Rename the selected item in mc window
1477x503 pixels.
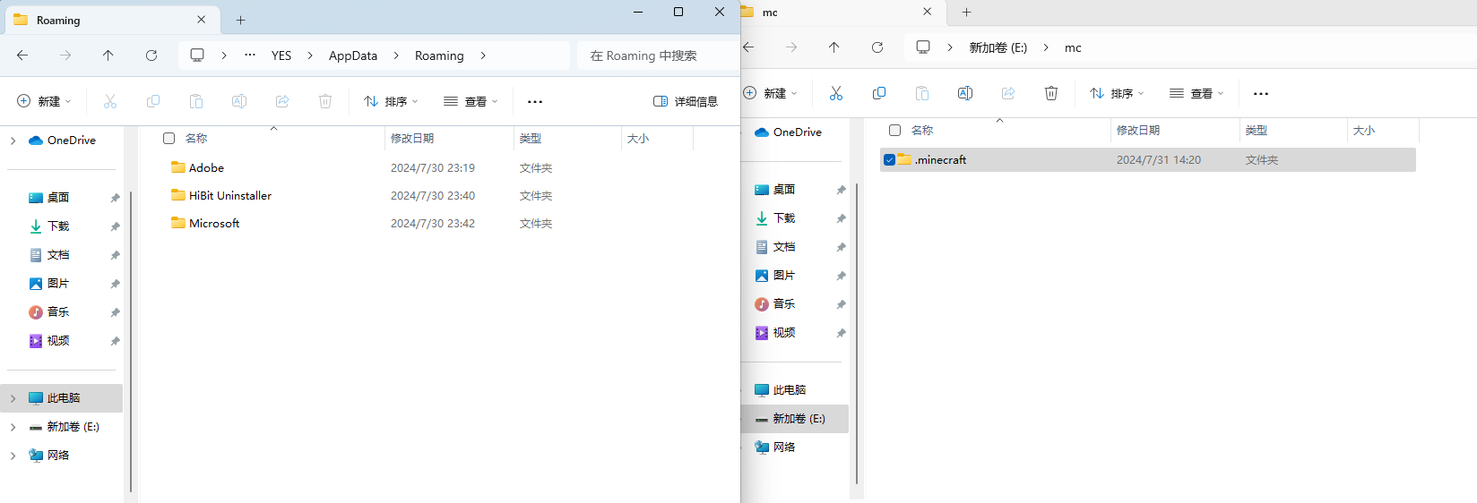pyautogui.click(x=965, y=93)
